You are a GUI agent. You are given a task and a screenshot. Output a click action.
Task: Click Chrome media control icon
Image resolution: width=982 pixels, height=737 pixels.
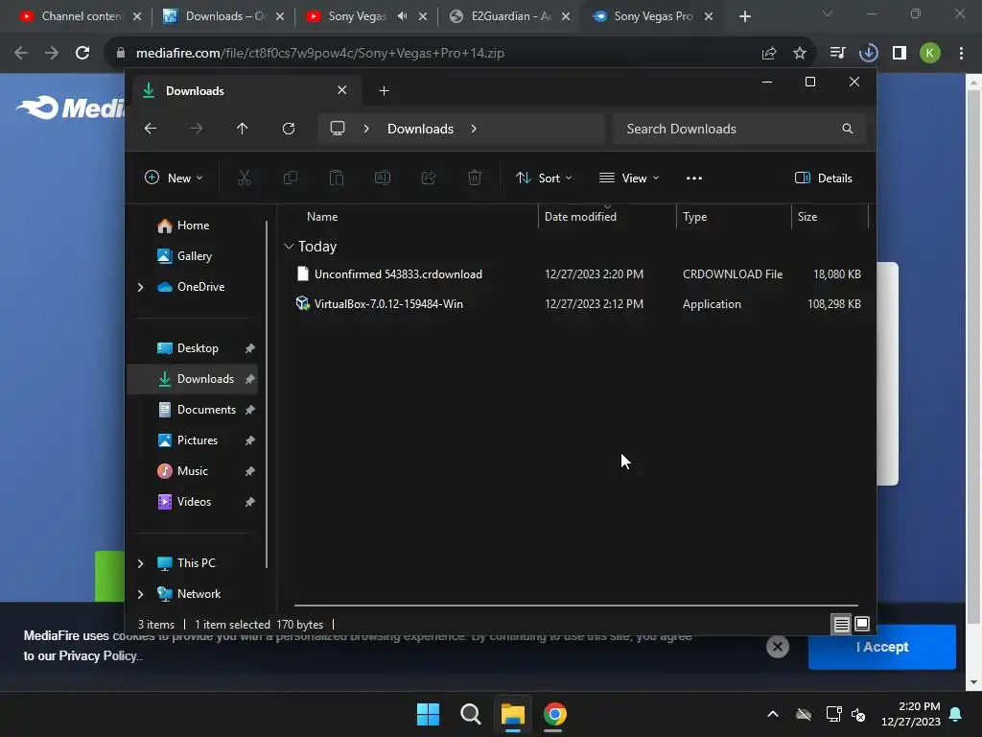click(837, 54)
